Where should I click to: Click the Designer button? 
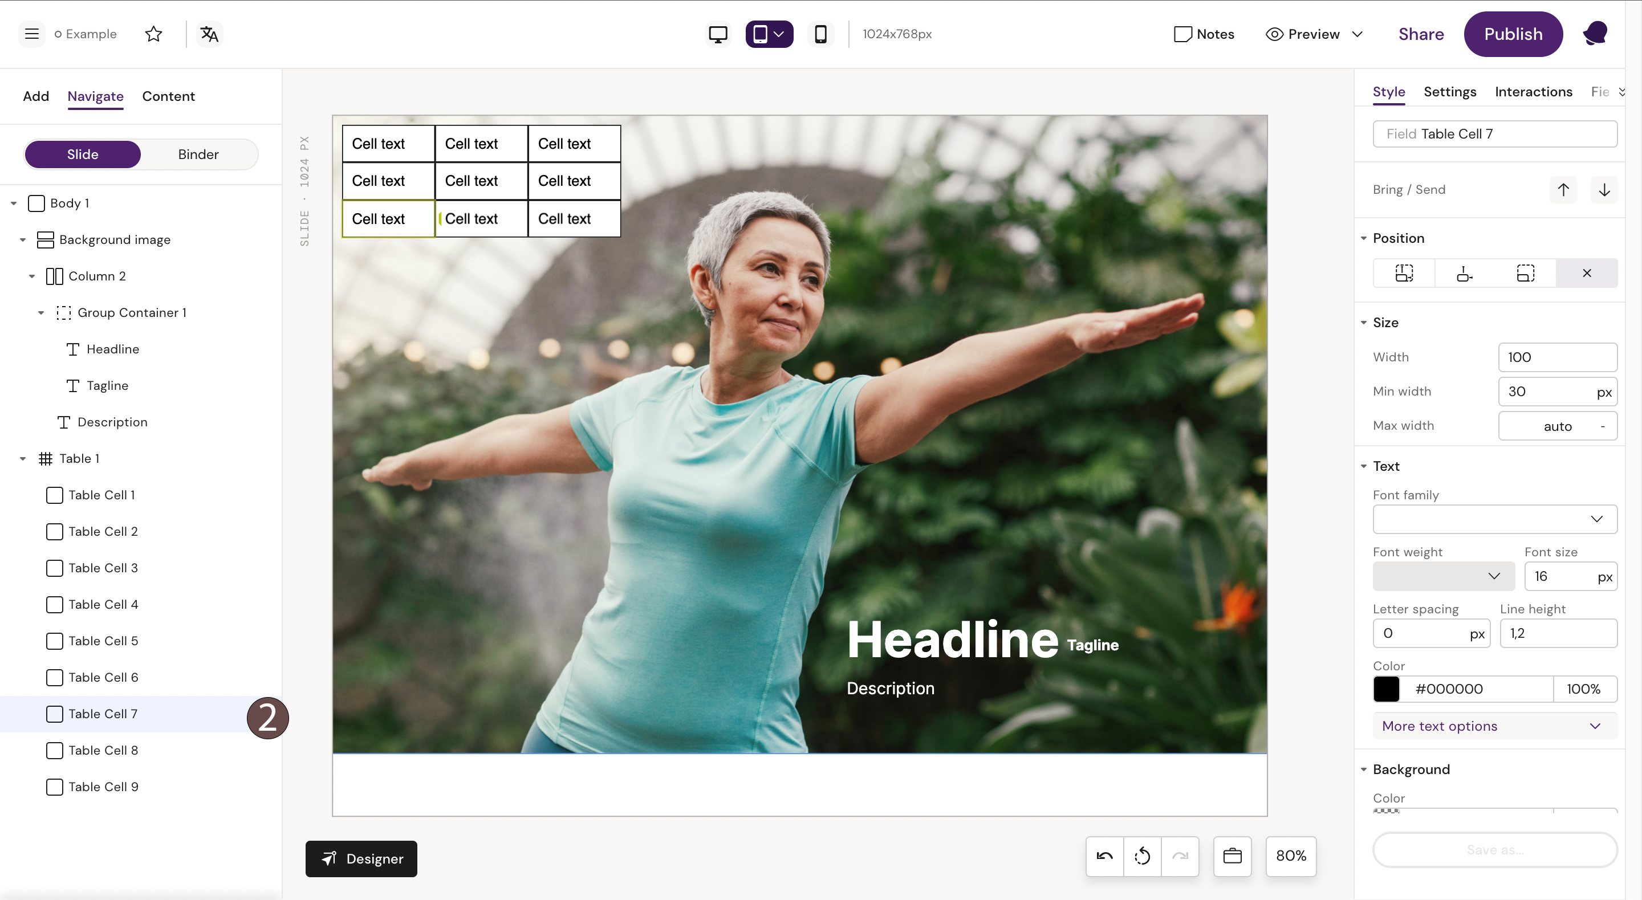pos(361,858)
